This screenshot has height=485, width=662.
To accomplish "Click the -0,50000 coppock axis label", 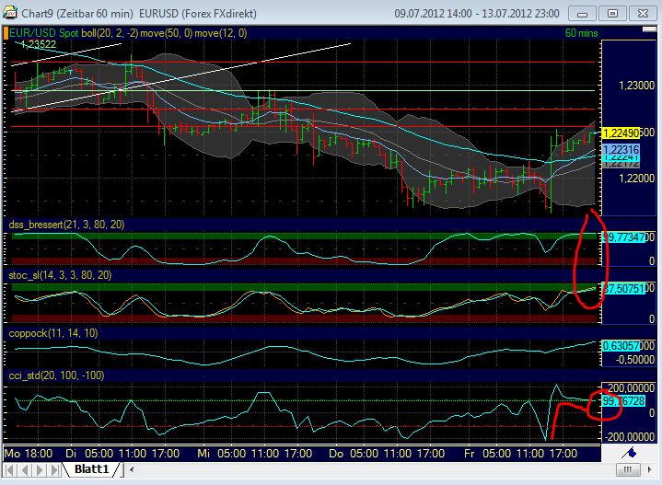I will (634, 360).
